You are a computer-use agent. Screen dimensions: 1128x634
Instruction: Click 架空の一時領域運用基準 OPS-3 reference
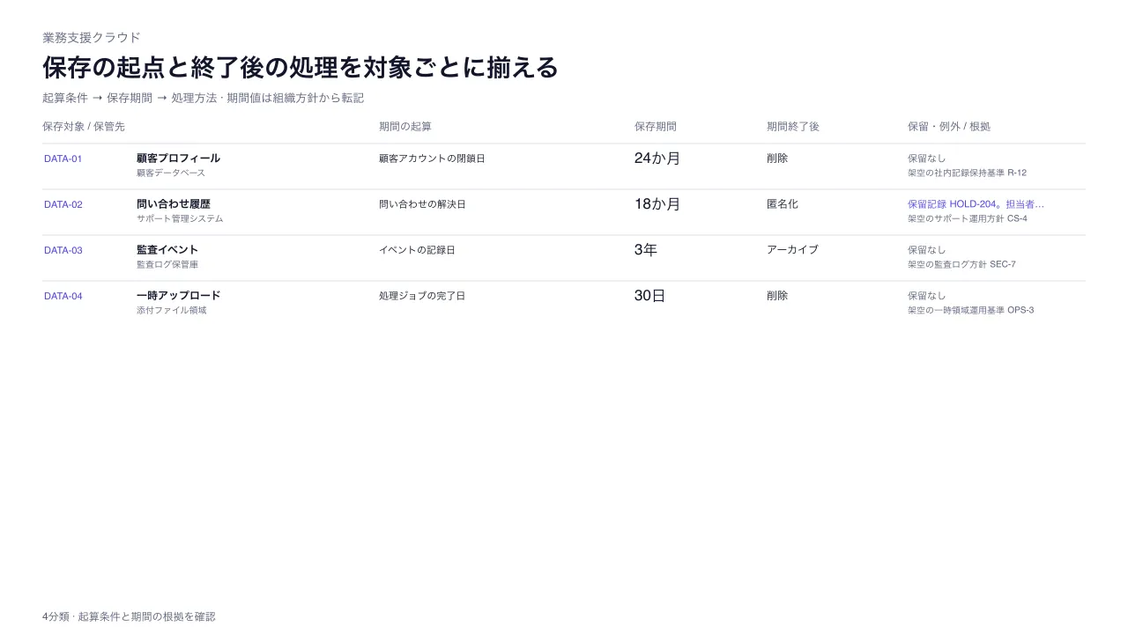(x=970, y=310)
